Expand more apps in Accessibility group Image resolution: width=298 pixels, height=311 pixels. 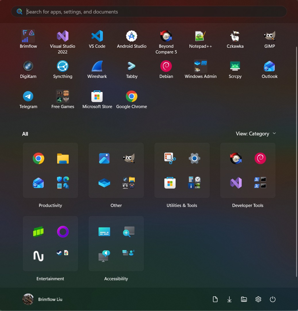click(x=129, y=253)
